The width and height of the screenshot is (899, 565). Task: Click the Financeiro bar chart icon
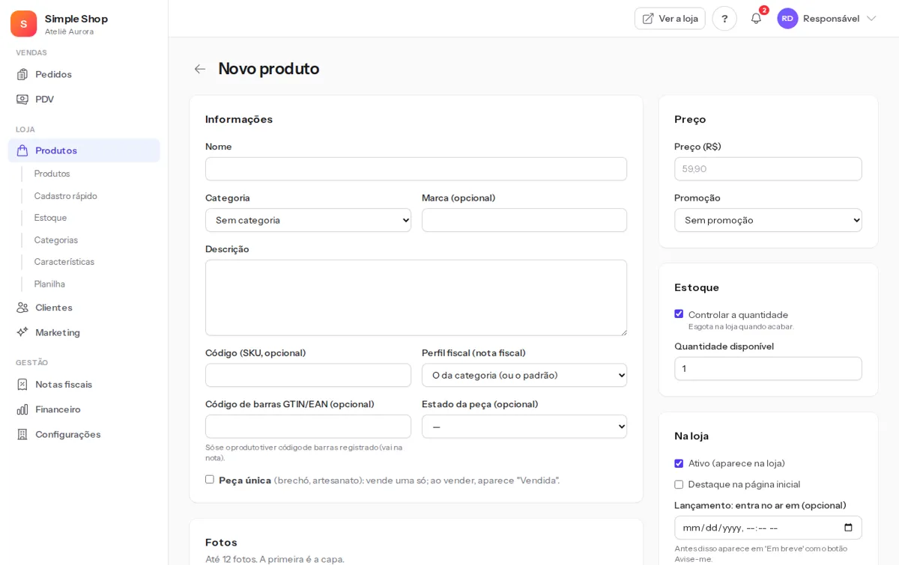[22, 409]
